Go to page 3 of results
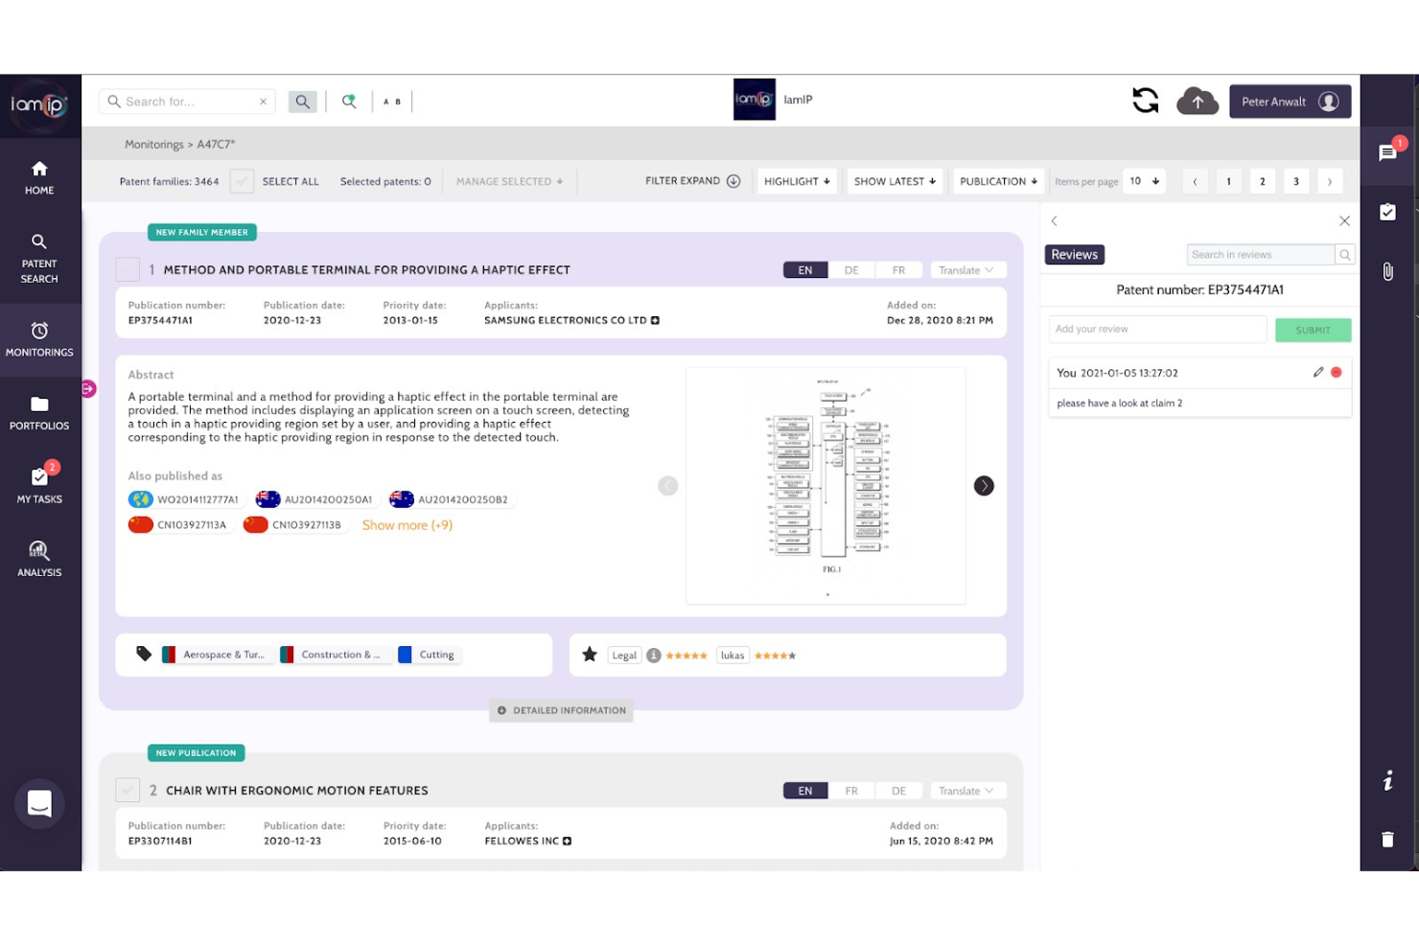Viewport: 1419px width, 946px height. [x=1295, y=181]
